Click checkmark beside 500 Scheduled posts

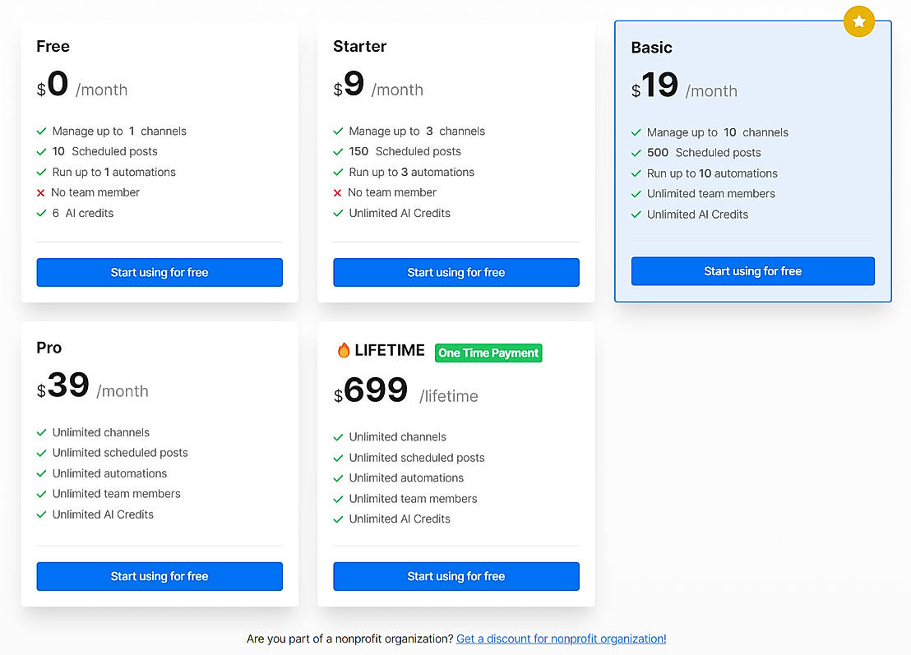tap(636, 153)
